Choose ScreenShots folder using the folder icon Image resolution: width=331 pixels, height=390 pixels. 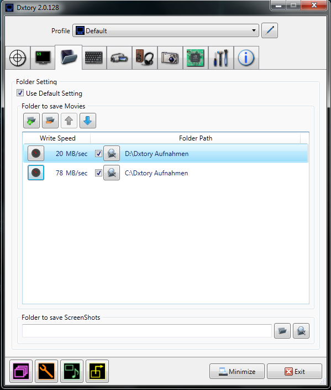pyautogui.click(x=282, y=331)
